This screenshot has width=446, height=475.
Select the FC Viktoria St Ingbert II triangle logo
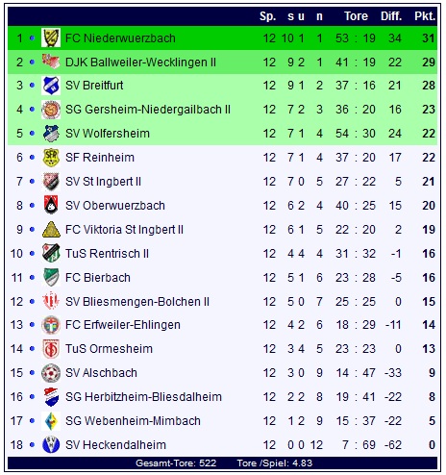pyautogui.click(x=51, y=230)
